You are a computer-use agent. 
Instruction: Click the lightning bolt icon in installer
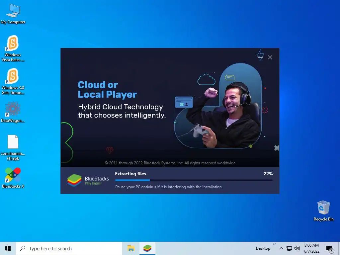point(260,55)
